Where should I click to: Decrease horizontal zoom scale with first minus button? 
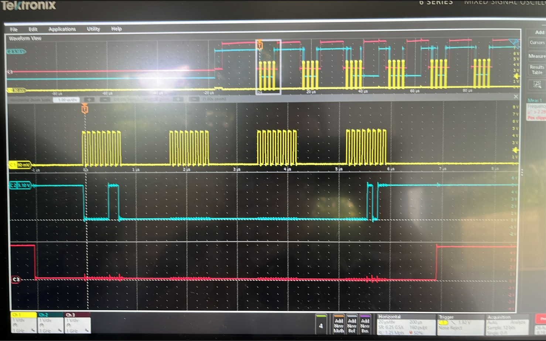(x=105, y=100)
